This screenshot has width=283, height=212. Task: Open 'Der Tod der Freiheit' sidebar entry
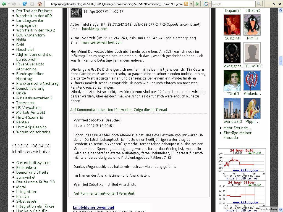[x=34, y=11]
